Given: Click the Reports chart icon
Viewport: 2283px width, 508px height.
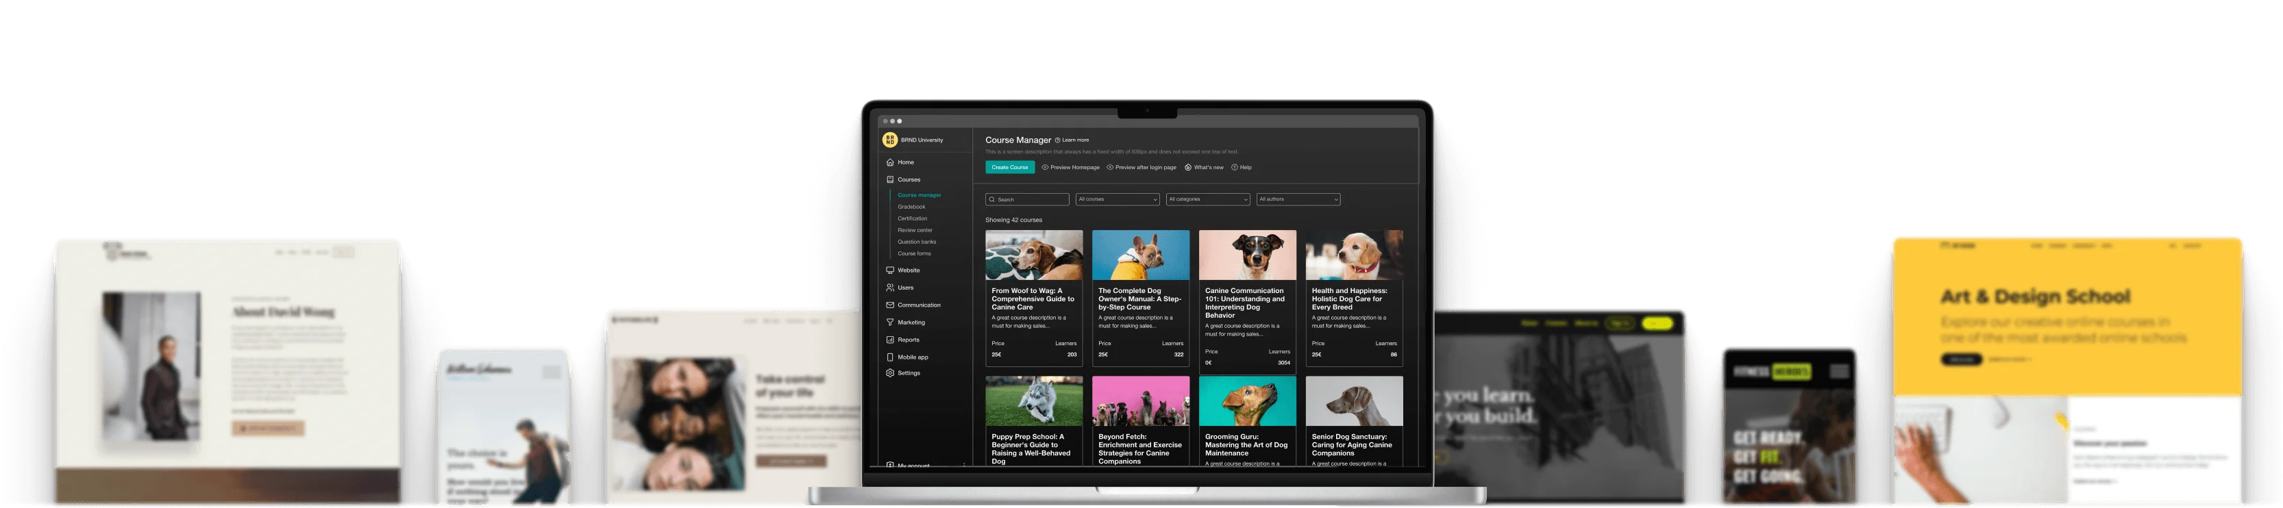Looking at the screenshot, I should pyautogui.click(x=890, y=340).
